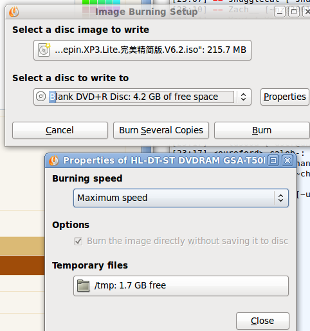Close the Properties of HL-DT-ST dialog with the X
Image resolution: width=310 pixels, height=331 pixels.
pos(287,160)
